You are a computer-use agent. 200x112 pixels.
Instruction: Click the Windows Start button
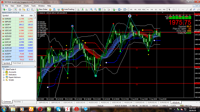(x=4, y=109)
